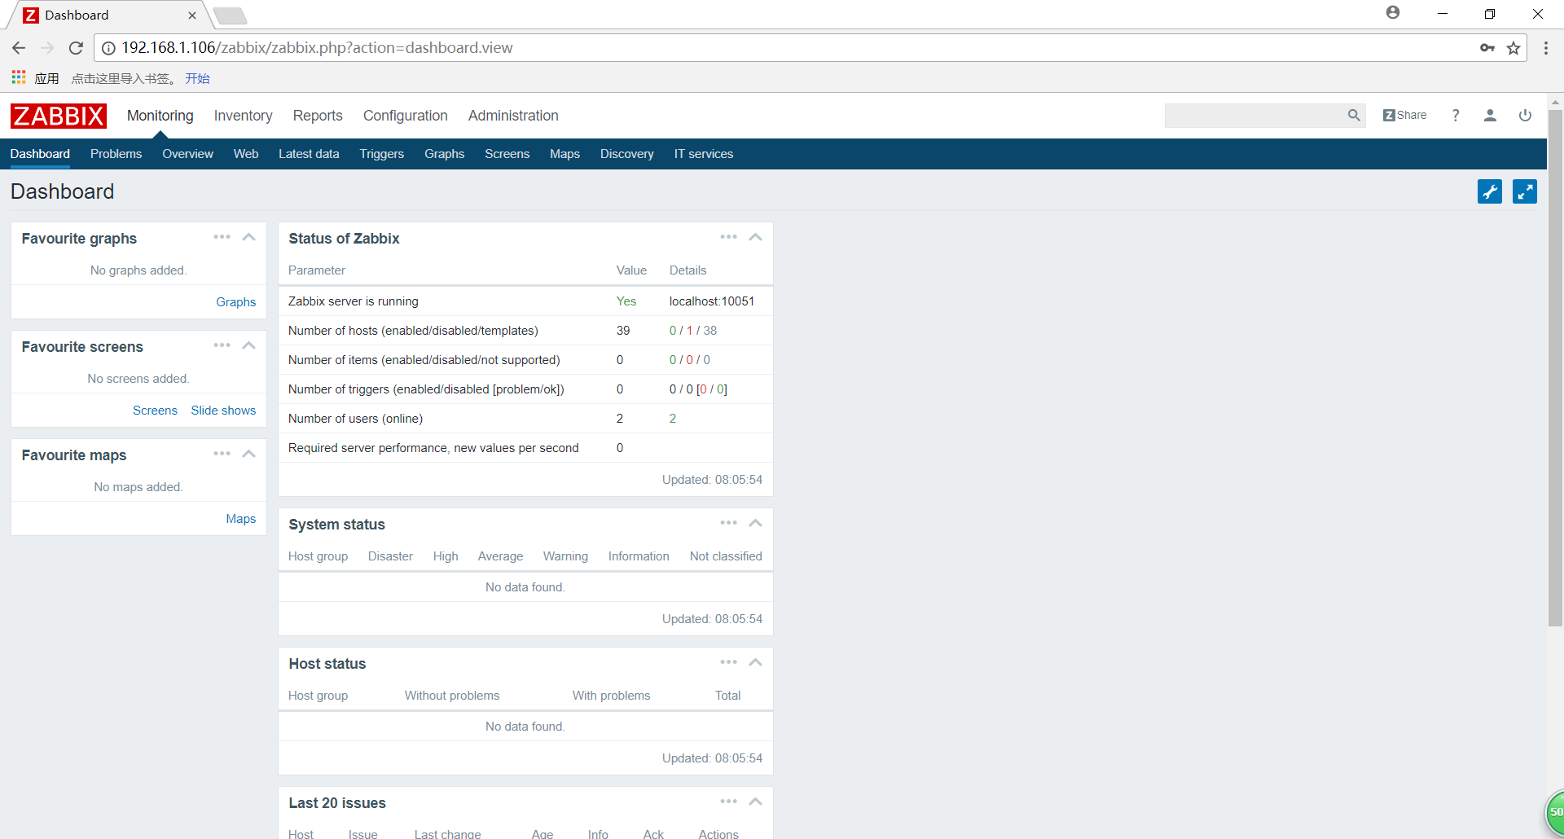Image resolution: width=1564 pixels, height=839 pixels.
Task: Open the Configuration main menu
Action: pyautogui.click(x=406, y=116)
